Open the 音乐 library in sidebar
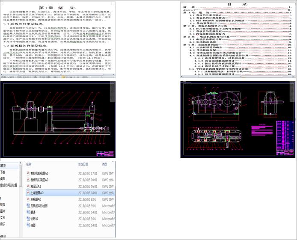The height and width of the screenshot is (240, 297). tap(3, 224)
